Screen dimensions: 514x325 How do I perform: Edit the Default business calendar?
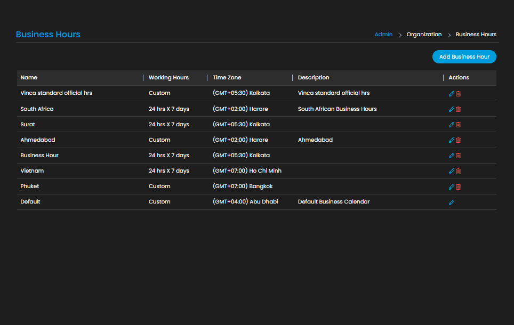(x=452, y=202)
